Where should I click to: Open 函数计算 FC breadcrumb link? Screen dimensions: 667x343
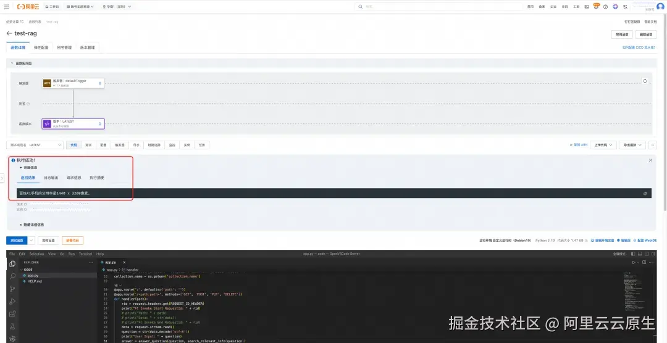point(15,22)
